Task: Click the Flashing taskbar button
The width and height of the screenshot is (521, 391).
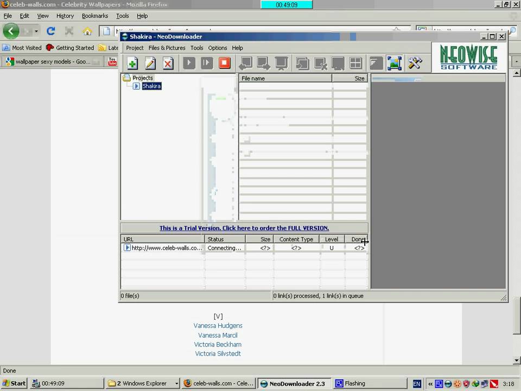Action: pos(370,383)
